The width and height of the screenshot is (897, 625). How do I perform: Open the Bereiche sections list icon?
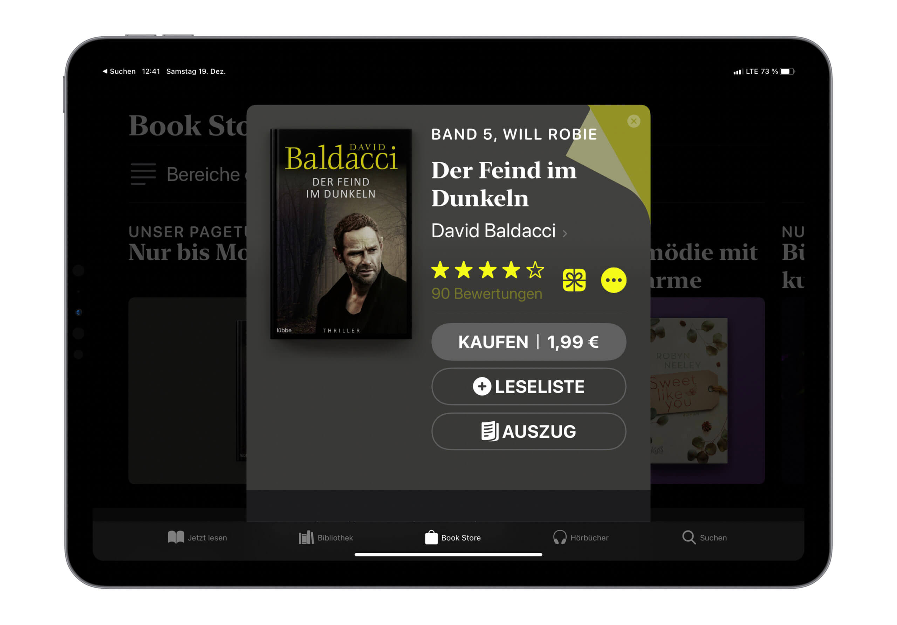(x=143, y=174)
